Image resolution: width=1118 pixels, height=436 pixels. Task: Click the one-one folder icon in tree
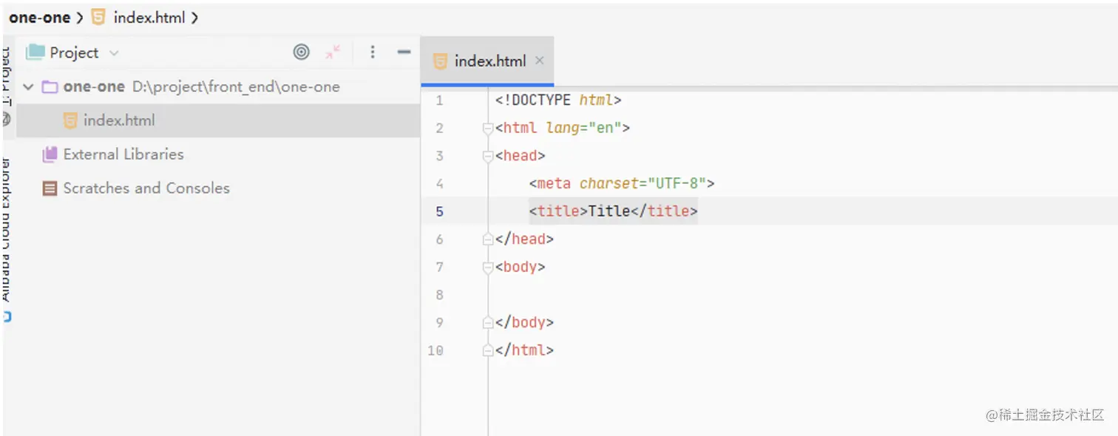coord(50,87)
